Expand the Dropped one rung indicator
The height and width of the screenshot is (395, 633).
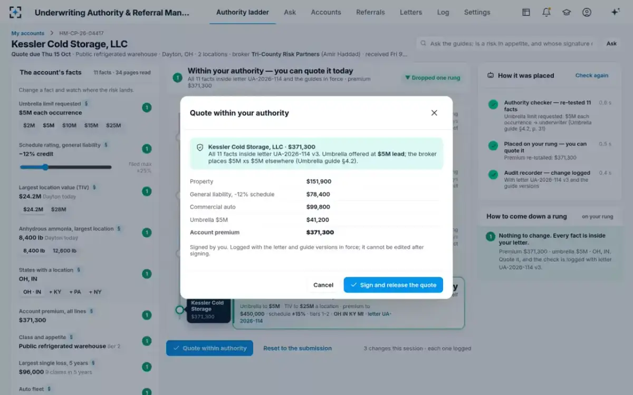pos(432,78)
